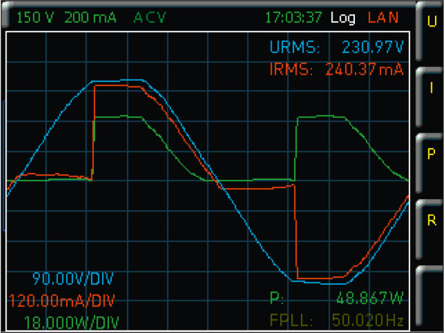The width and height of the screenshot is (445, 333).
Task: Select the I softkey tab
Action: click(x=429, y=97)
